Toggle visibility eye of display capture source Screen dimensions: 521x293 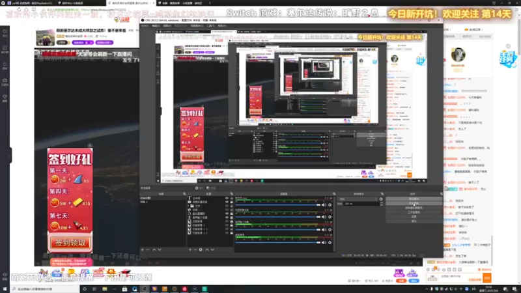pos(227,214)
